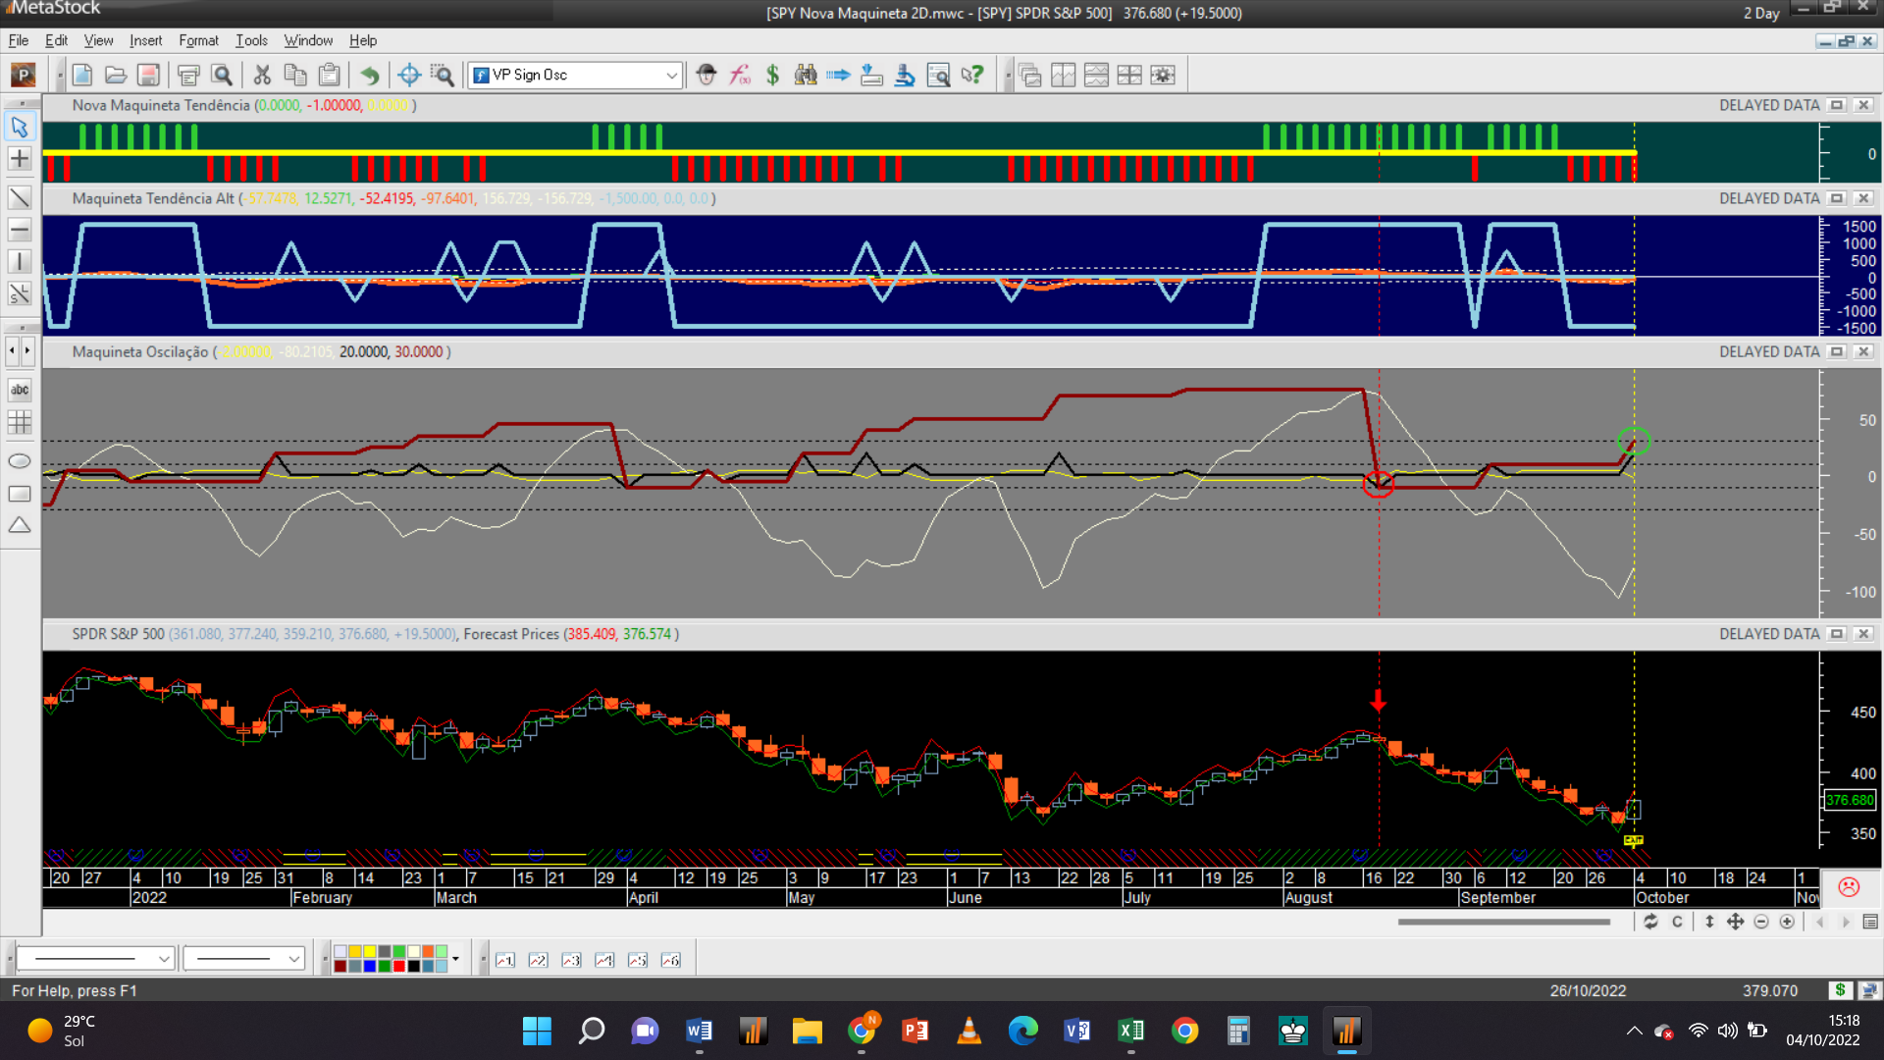Image resolution: width=1884 pixels, height=1060 pixels.
Task: Toggle maximize on SPDR S&P 500 pane
Action: pos(1837,634)
